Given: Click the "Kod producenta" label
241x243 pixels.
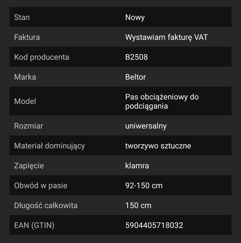Looking at the screenshot, I should click(x=42, y=57).
